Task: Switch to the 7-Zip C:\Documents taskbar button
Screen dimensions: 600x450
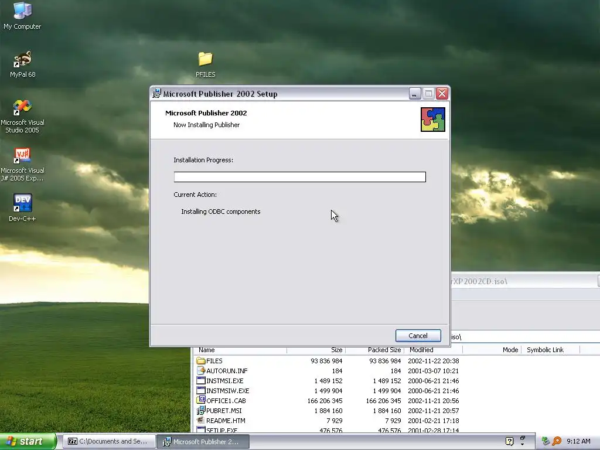Action: [109, 442]
